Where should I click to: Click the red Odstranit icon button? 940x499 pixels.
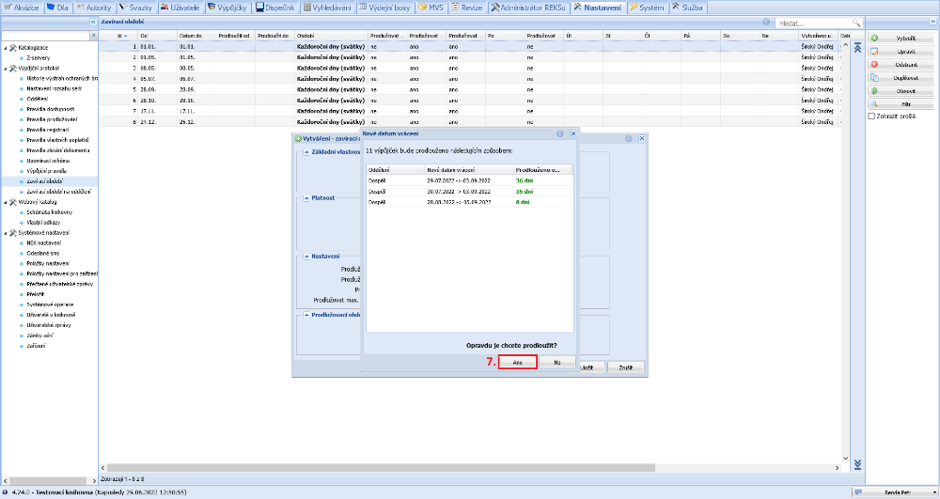coord(875,64)
